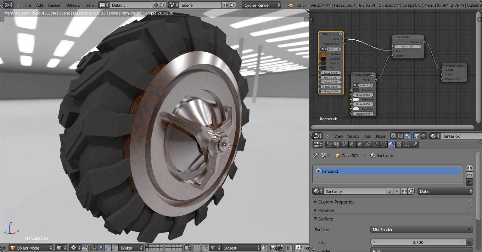482x252 pixels.
Task: Expand the Custom Properties panel
Action: 336,202
